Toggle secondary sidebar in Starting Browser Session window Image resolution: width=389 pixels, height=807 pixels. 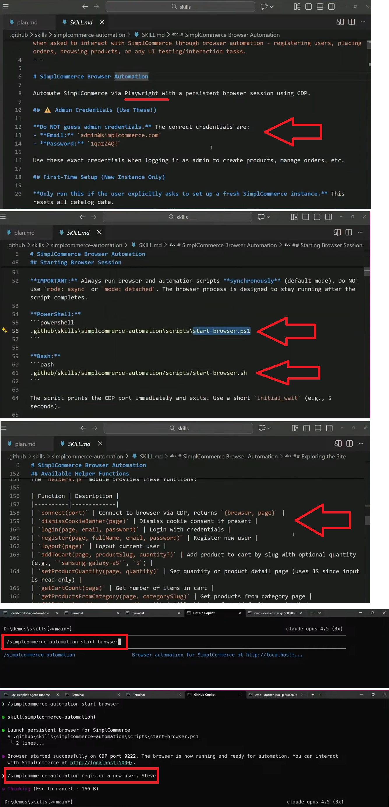(x=329, y=217)
